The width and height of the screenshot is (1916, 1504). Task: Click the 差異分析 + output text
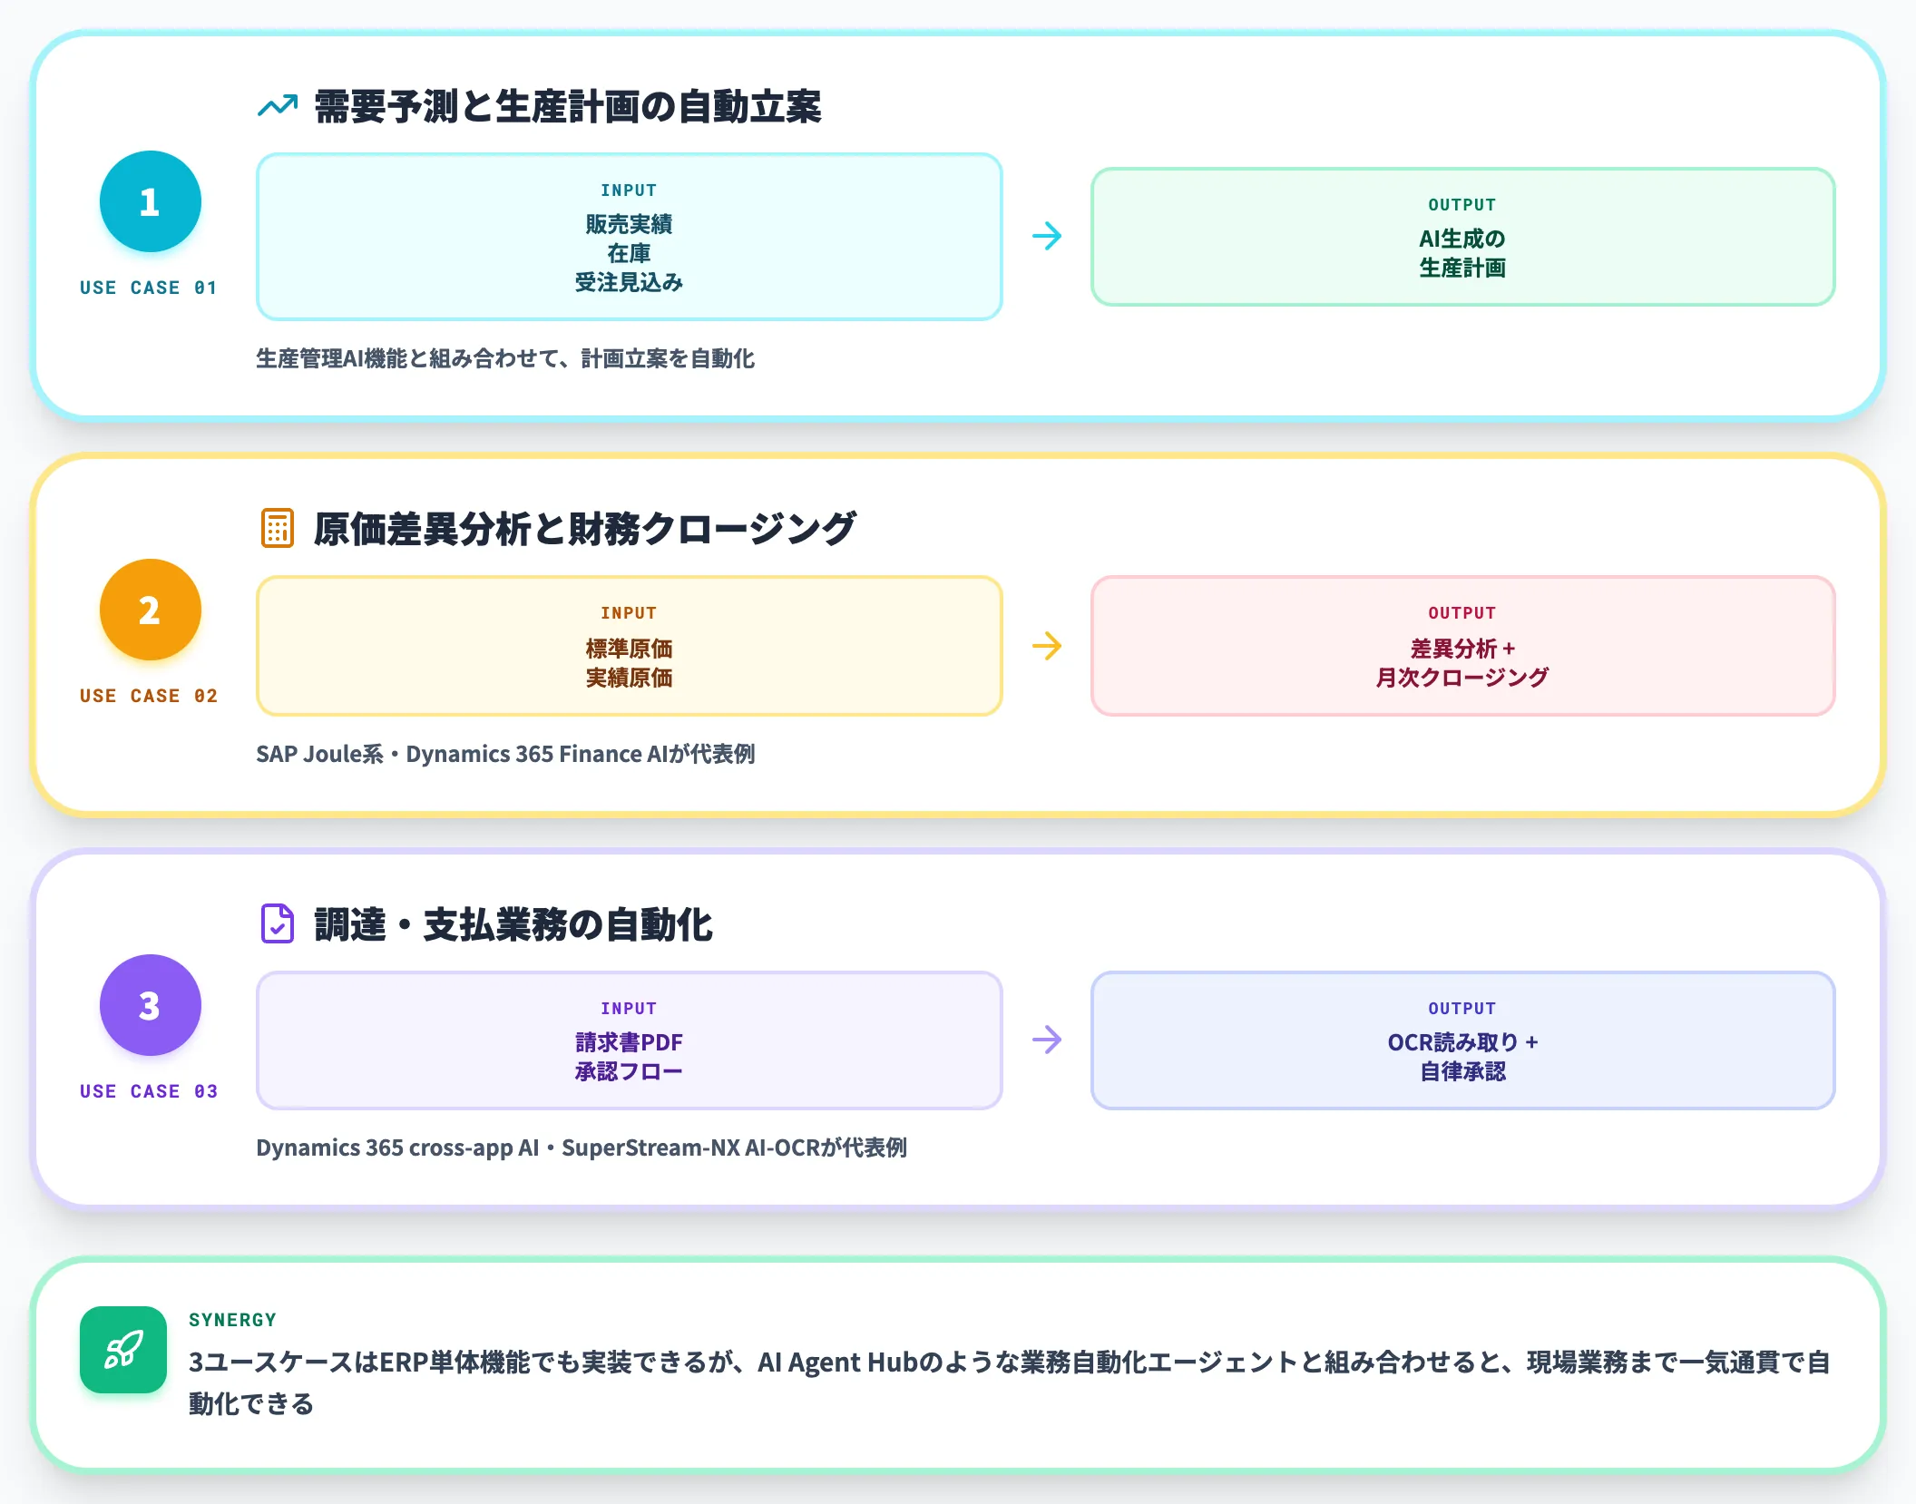pyautogui.click(x=1462, y=649)
